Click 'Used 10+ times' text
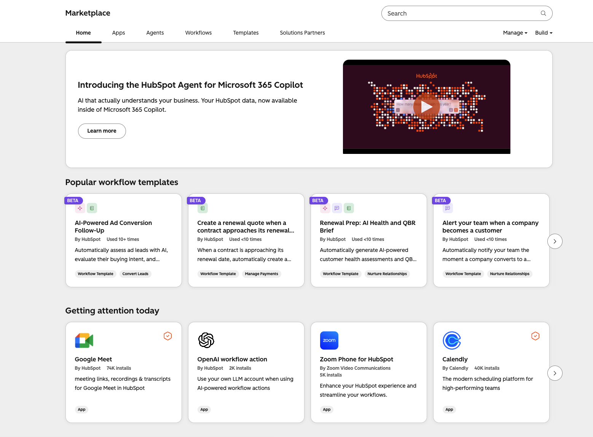 pyautogui.click(x=123, y=239)
